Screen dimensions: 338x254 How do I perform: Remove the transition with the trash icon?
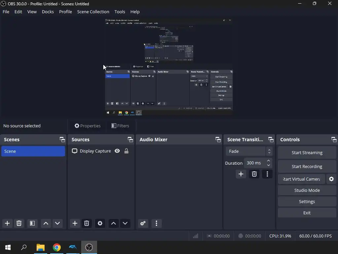point(254,174)
